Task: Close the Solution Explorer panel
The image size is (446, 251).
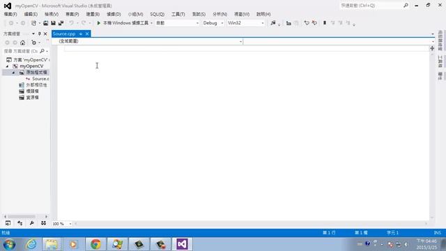Action: point(45,33)
